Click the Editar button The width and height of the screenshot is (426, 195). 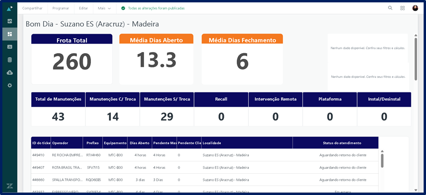tap(83, 8)
